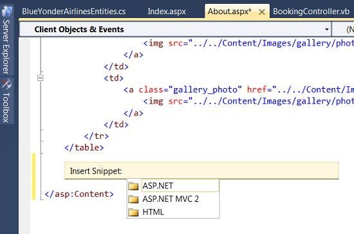
Task: Open the BookingController.vb tab
Action: click(311, 12)
